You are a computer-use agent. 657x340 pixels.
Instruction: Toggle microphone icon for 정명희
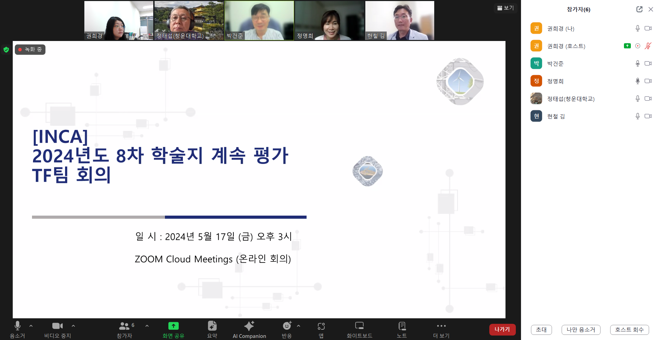pyautogui.click(x=638, y=81)
